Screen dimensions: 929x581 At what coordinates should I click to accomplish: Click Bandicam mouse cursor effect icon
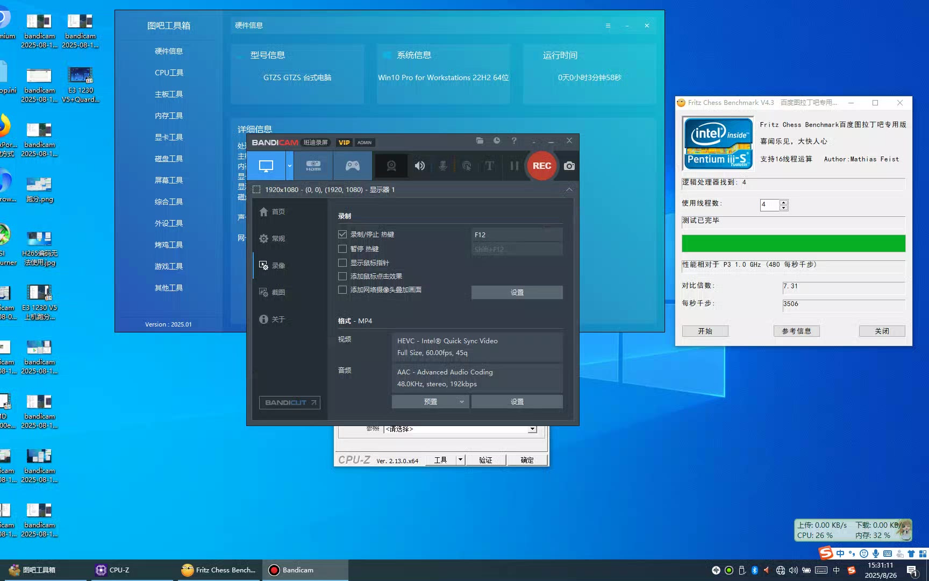[467, 166]
